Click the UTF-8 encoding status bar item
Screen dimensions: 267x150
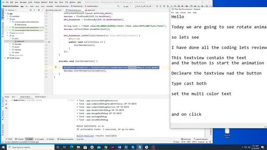[x=194, y=142]
